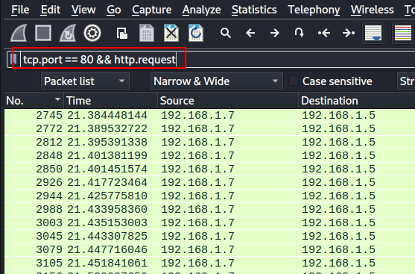This screenshot has width=415, height=274.
Task: Select packet number 3105
Action: tap(209, 263)
